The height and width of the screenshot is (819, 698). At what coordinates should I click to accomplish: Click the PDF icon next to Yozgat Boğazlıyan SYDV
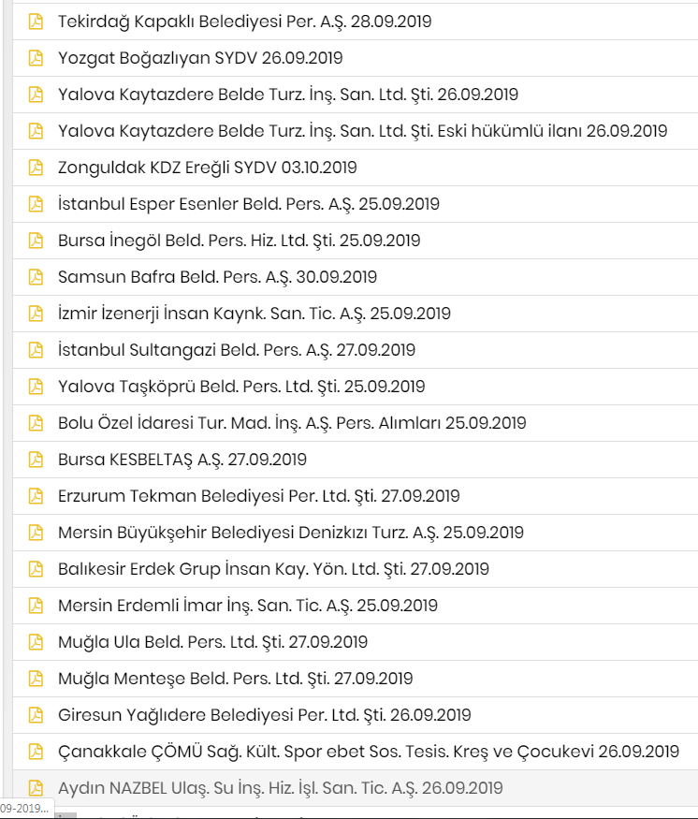(x=36, y=58)
